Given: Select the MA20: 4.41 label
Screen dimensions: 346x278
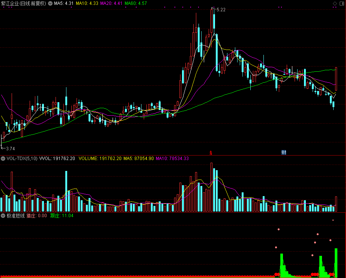Looking at the screenshot, I should coord(111,3).
